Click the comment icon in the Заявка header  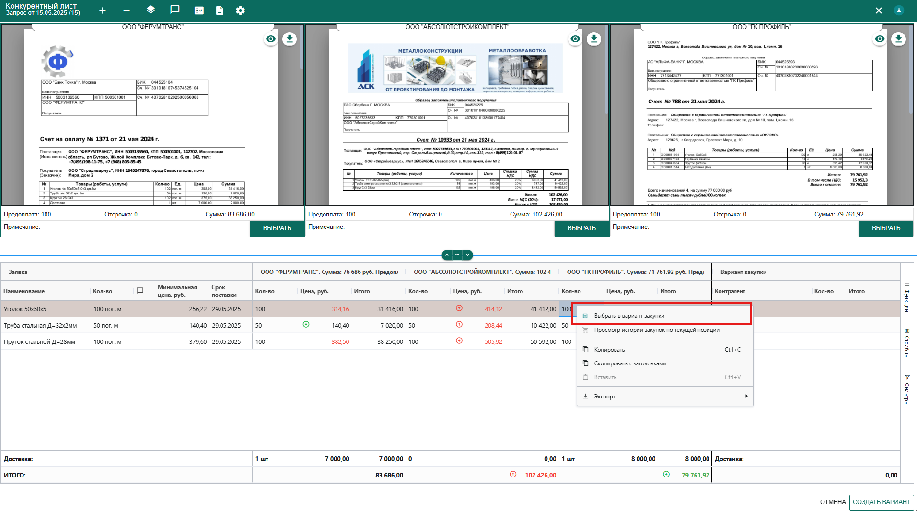tap(140, 291)
